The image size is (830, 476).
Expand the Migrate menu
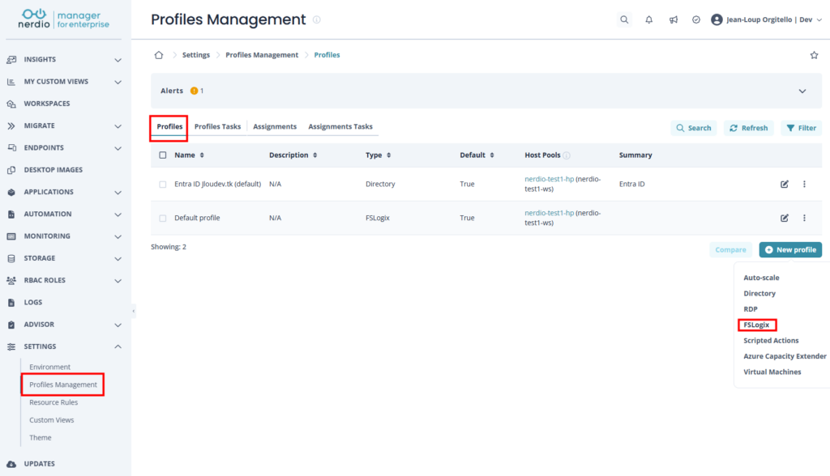[118, 125]
